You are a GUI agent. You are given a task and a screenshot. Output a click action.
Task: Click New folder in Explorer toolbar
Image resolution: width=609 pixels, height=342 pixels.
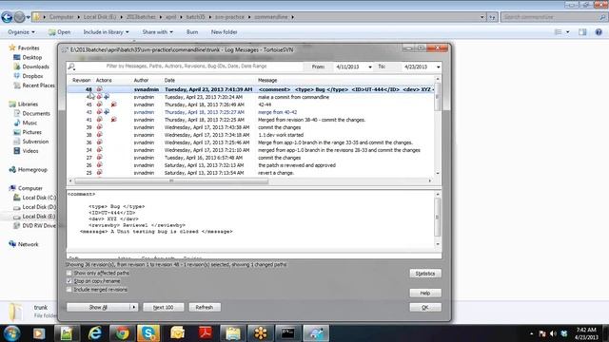[x=225, y=32]
